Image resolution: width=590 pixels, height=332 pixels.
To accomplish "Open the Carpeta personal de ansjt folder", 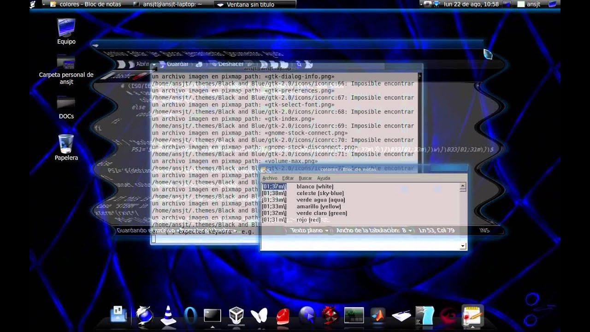I will pyautogui.click(x=66, y=70).
